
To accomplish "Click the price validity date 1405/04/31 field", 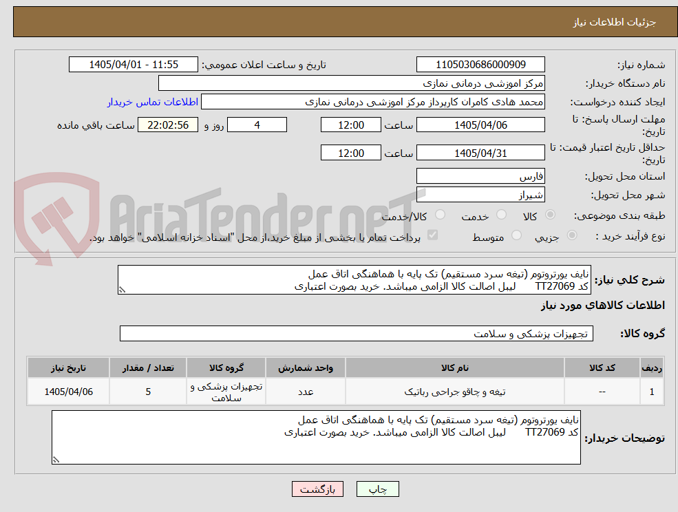I will (480, 153).
